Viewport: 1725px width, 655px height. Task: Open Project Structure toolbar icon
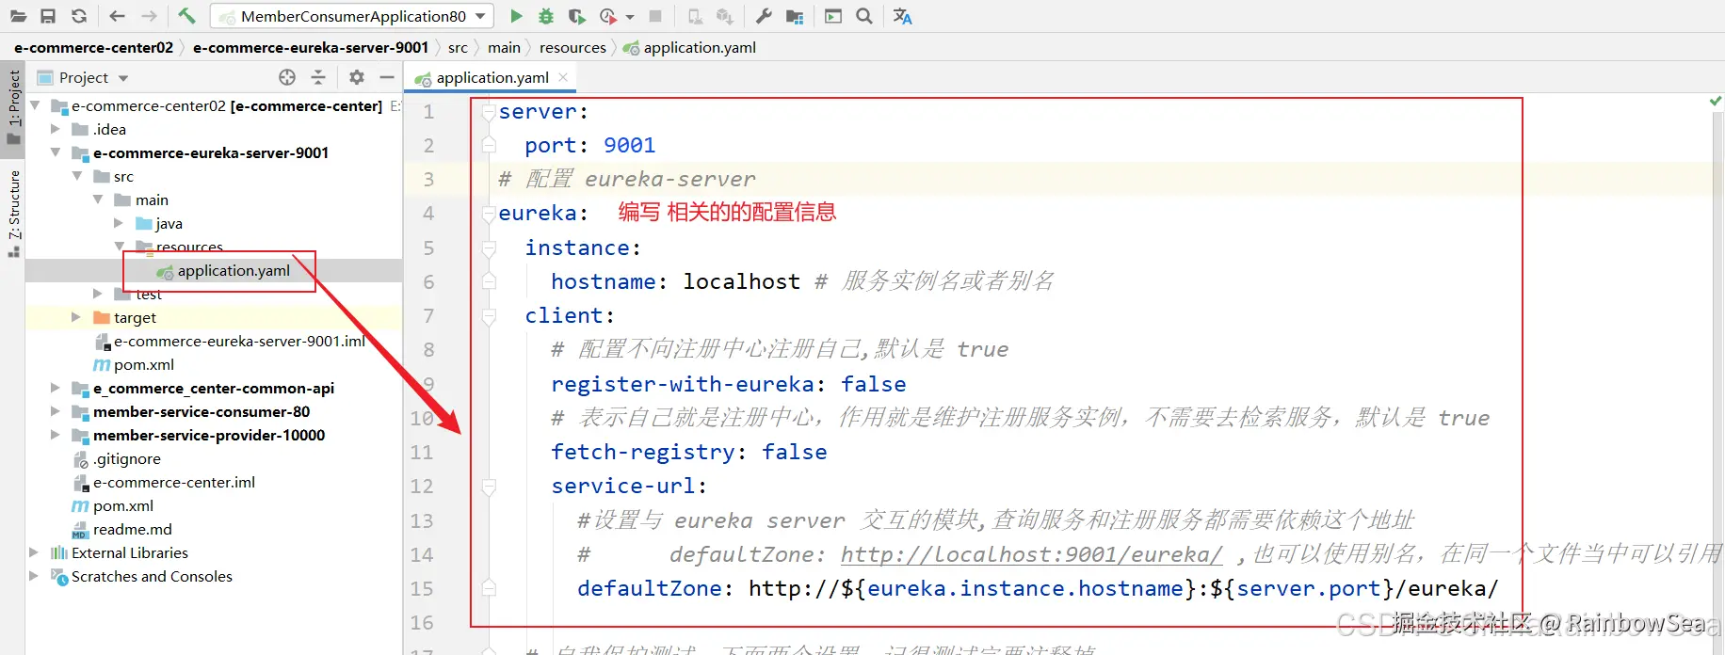coord(795,16)
